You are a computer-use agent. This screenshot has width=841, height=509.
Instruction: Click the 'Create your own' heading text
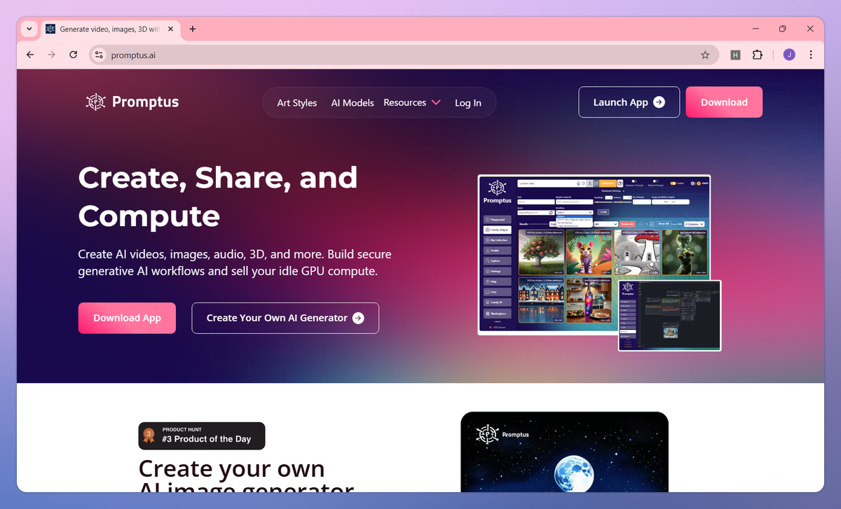coord(231,468)
